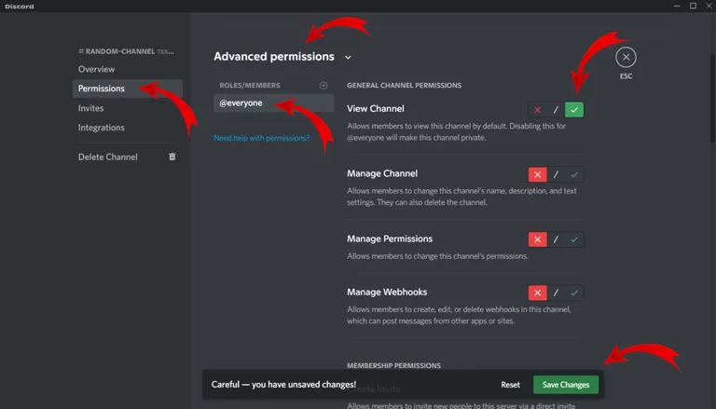
Task: Select the @everyone role
Action: (273, 102)
